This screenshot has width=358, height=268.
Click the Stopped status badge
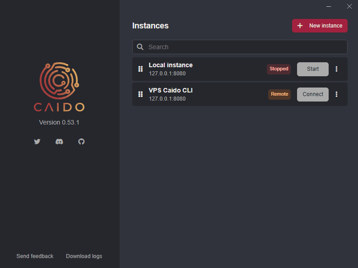point(279,69)
